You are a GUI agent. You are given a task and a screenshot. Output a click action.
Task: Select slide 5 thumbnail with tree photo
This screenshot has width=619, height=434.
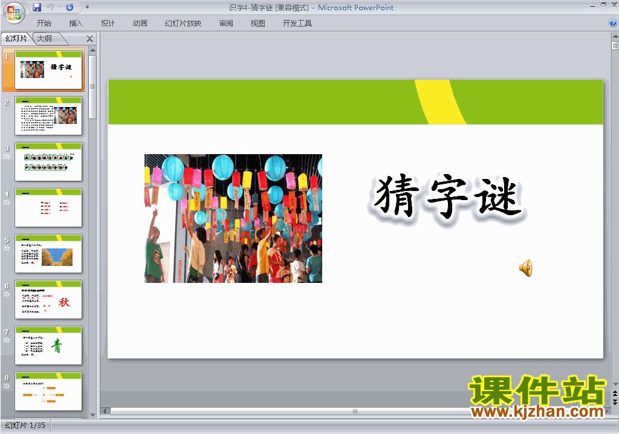[48, 253]
